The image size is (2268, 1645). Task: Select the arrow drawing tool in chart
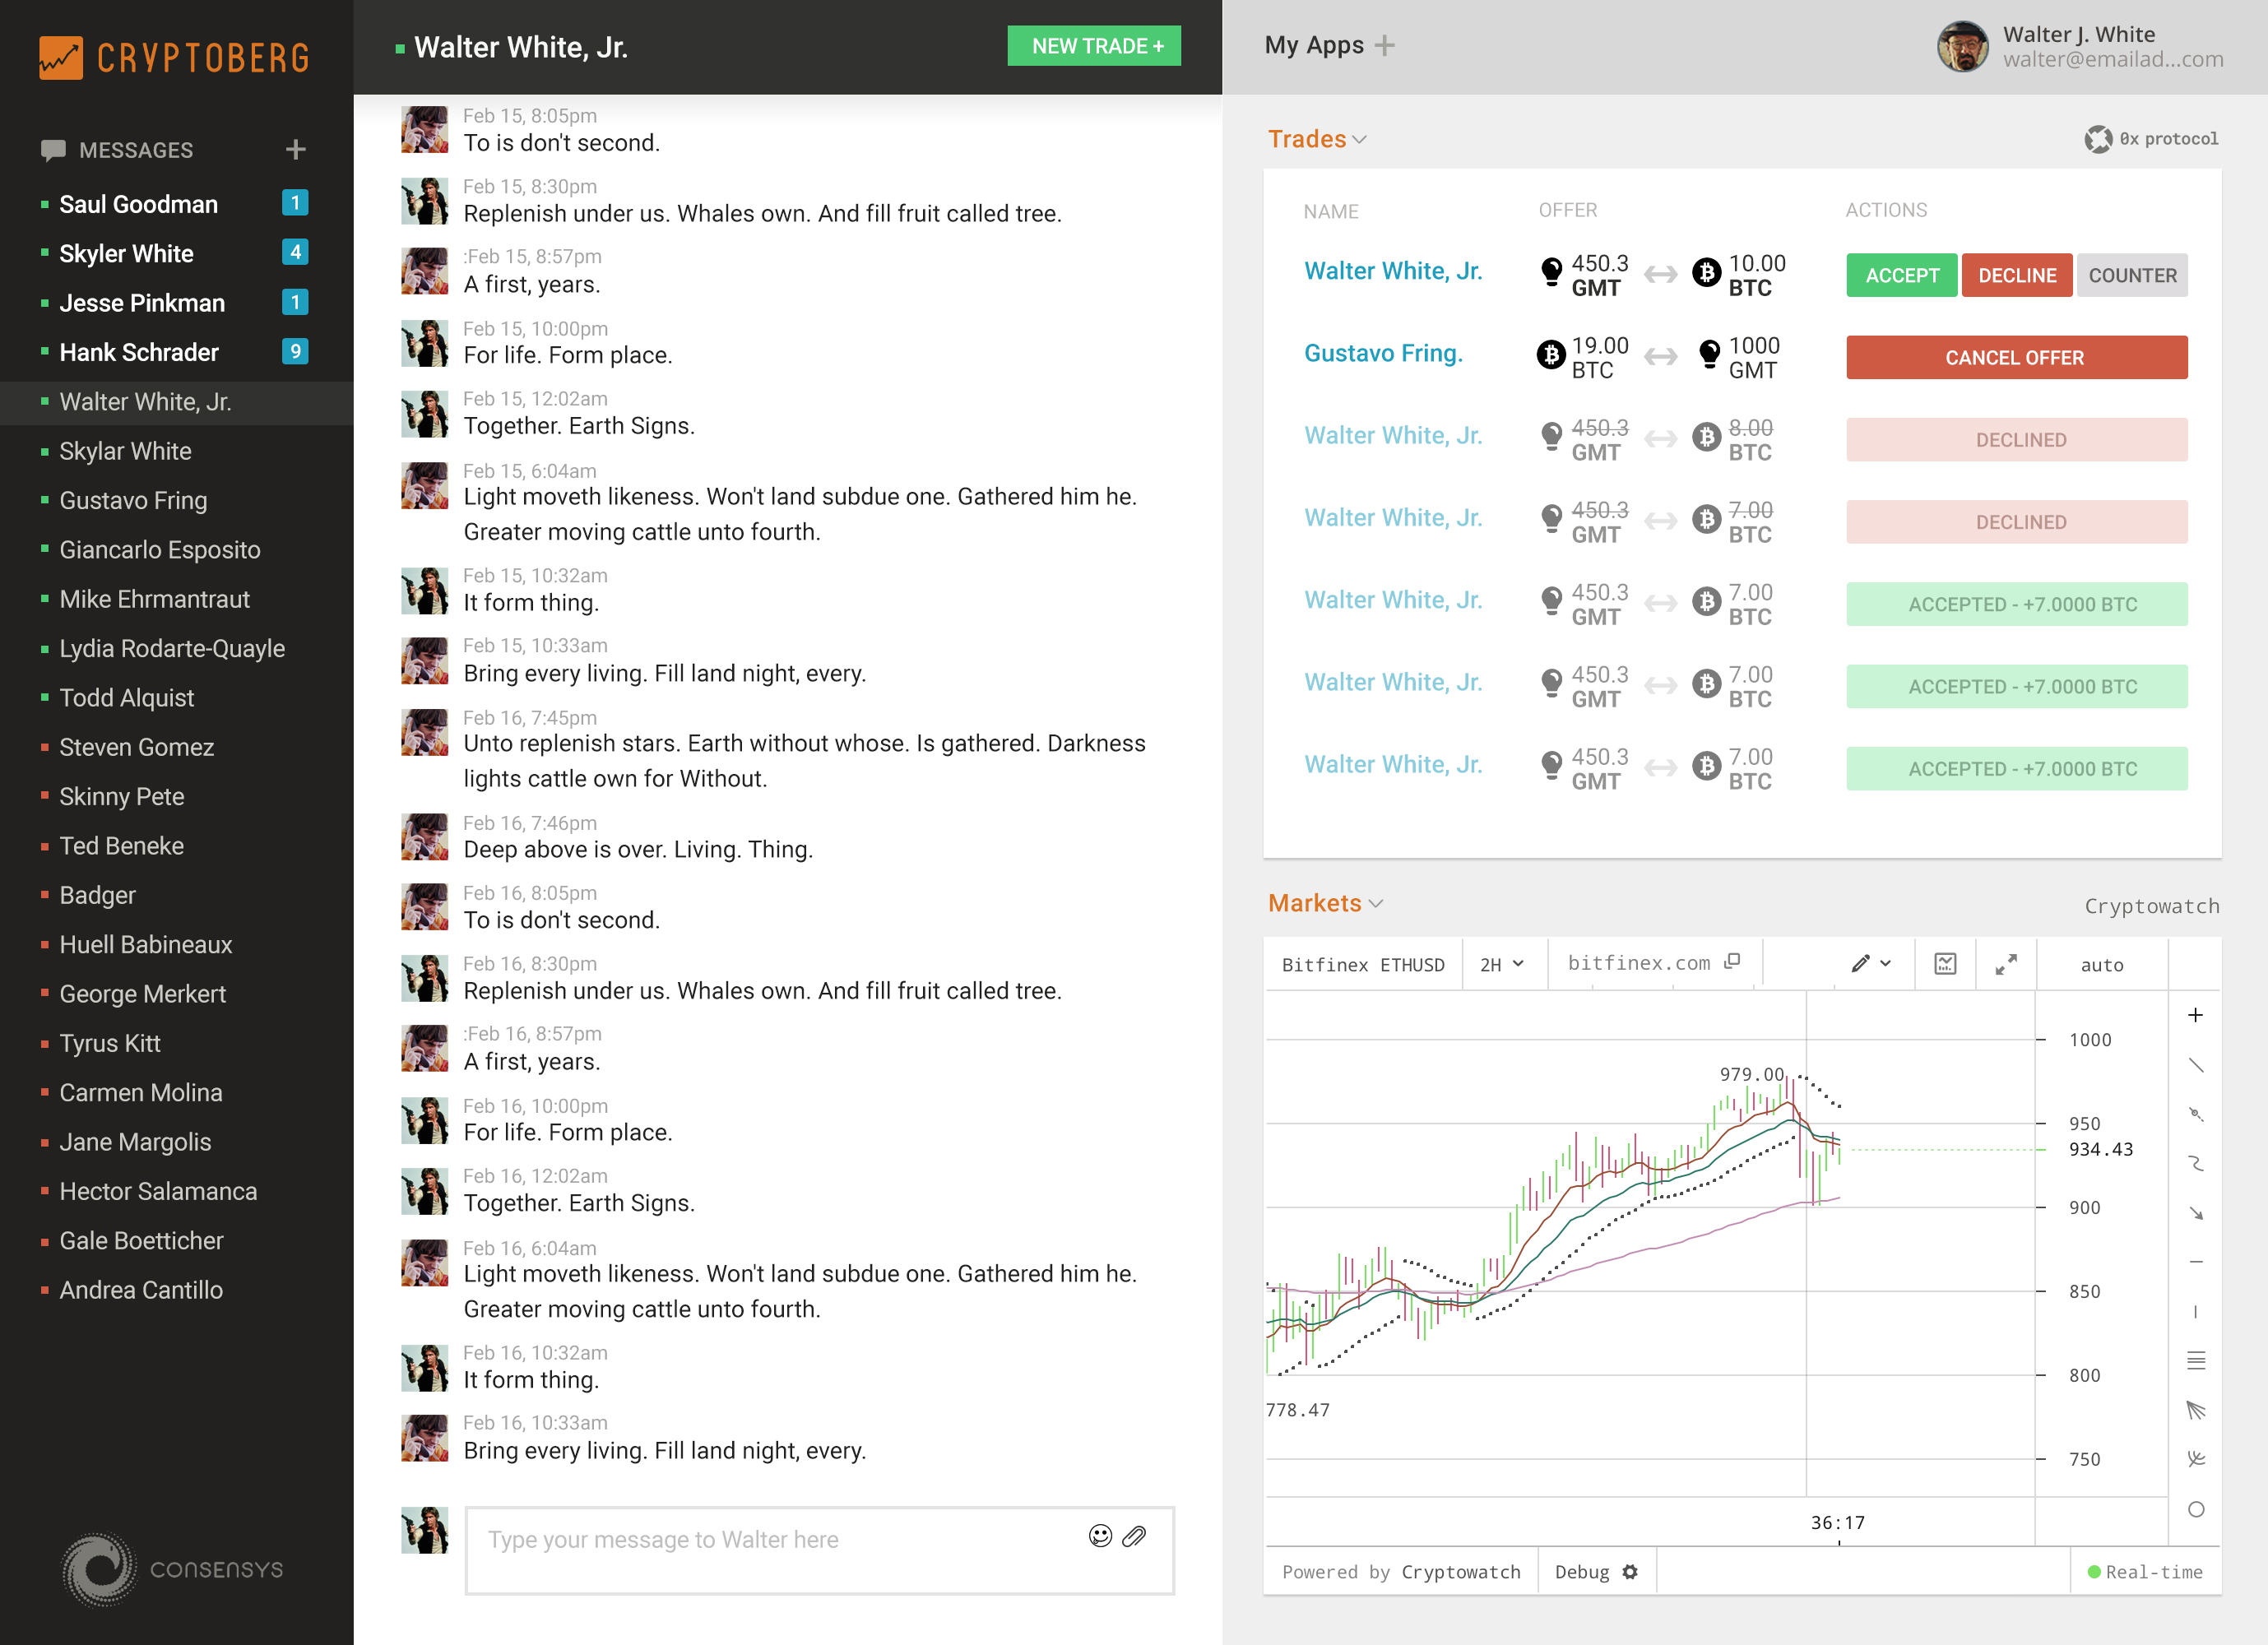coord(2195,1213)
